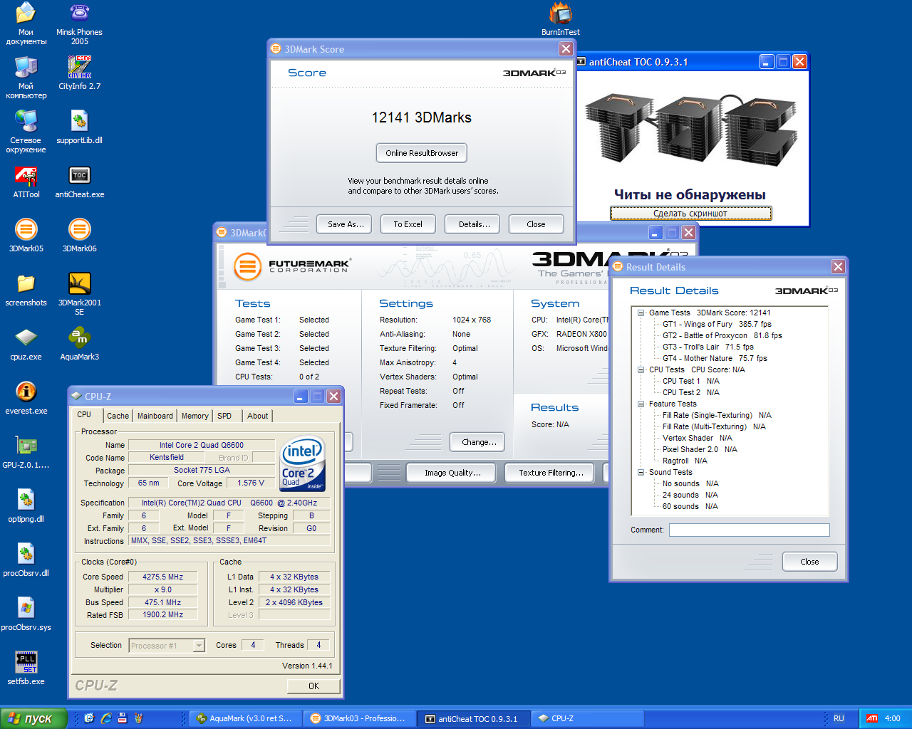This screenshot has width=912, height=729.
Task: Switch to 3DMark03 taskbar item
Action: pos(360,718)
